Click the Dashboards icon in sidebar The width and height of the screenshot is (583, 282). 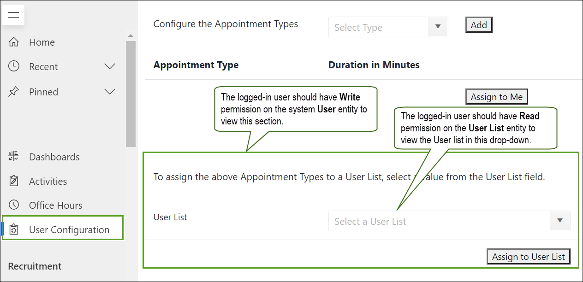tap(14, 157)
